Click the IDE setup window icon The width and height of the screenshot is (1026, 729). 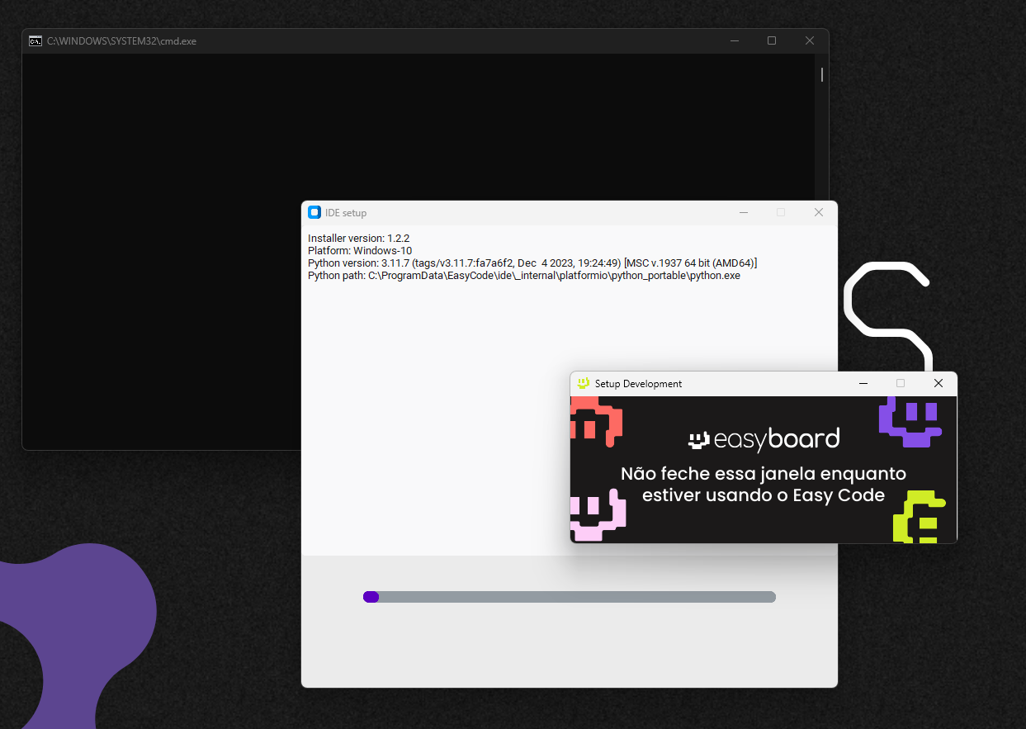point(314,212)
